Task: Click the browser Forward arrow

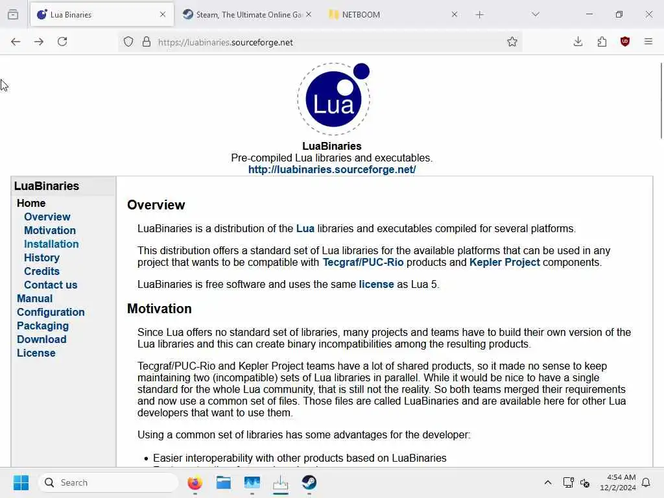Action: [38, 41]
